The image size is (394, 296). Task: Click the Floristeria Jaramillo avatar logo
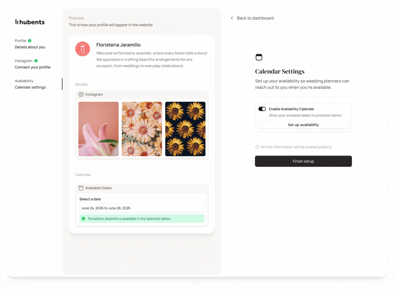[x=83, y=49]
